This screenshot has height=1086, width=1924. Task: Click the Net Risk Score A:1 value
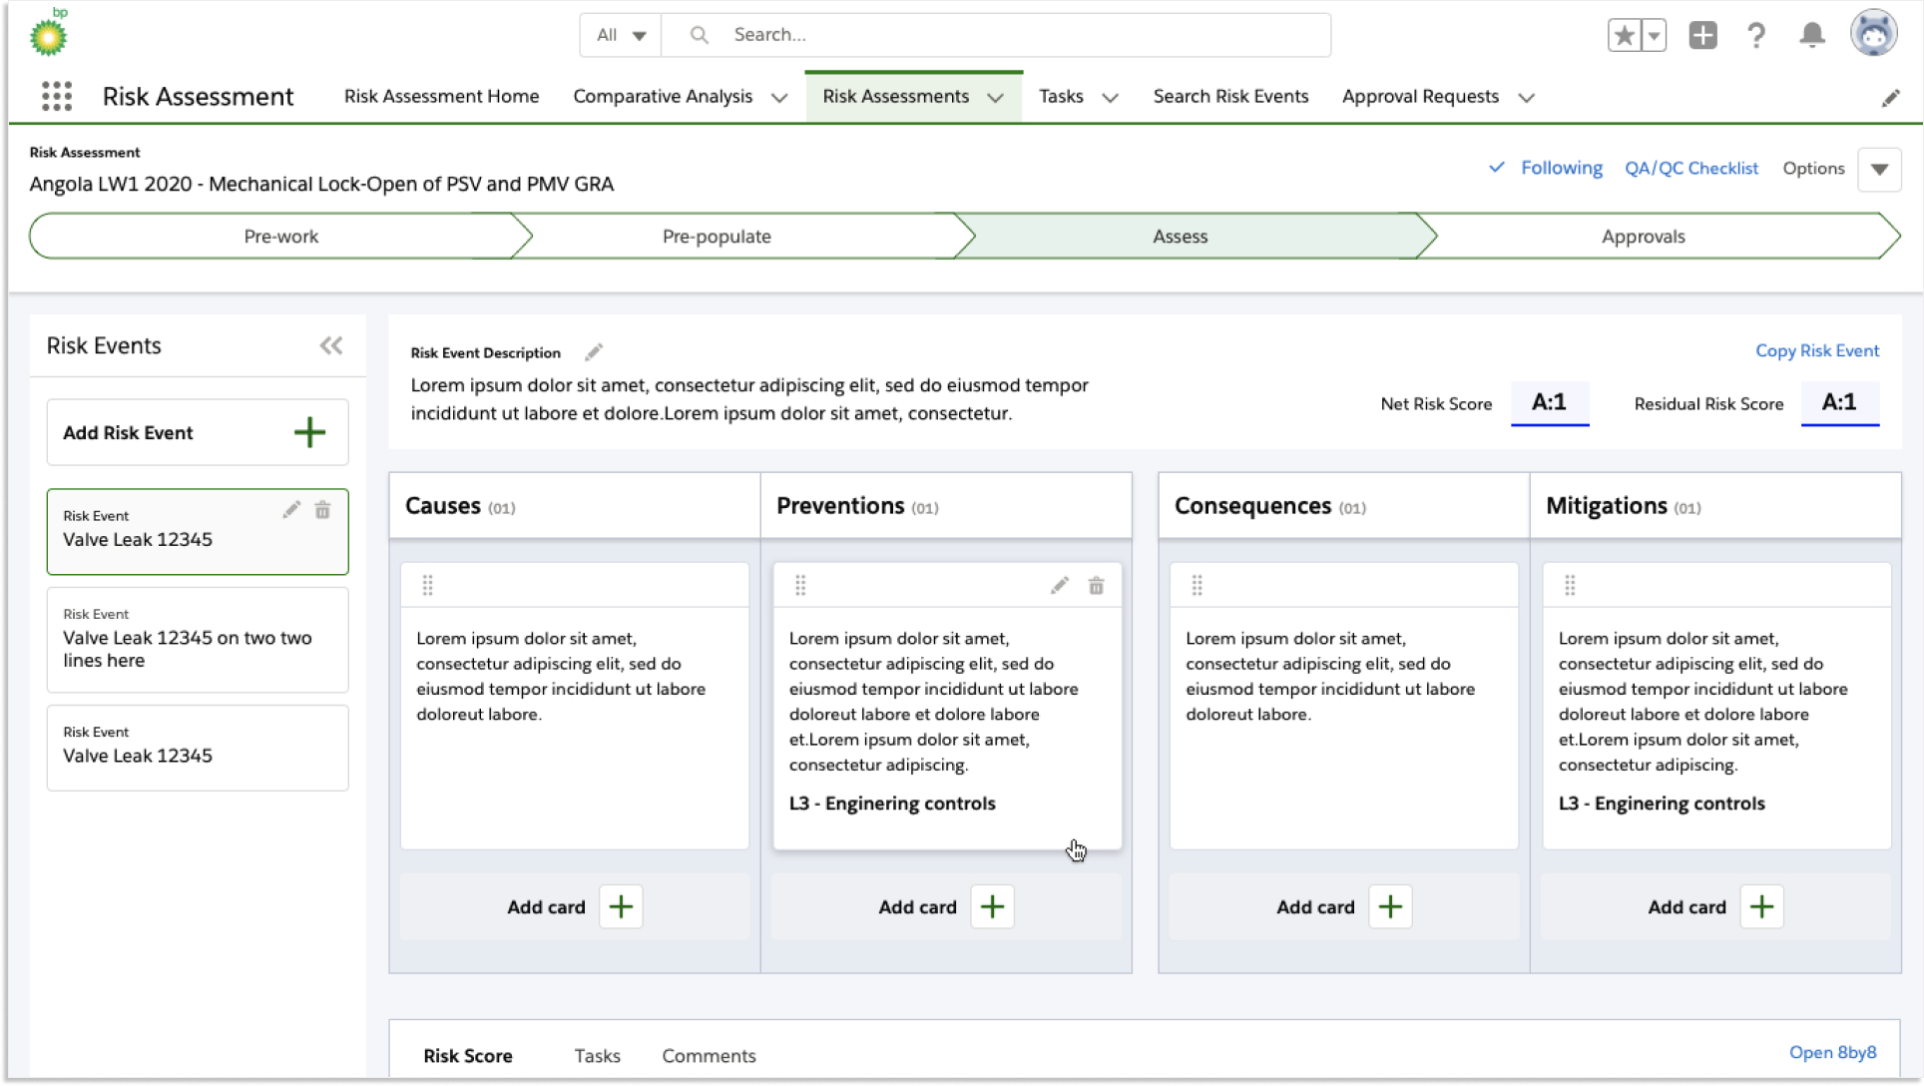coord(1549,402)
